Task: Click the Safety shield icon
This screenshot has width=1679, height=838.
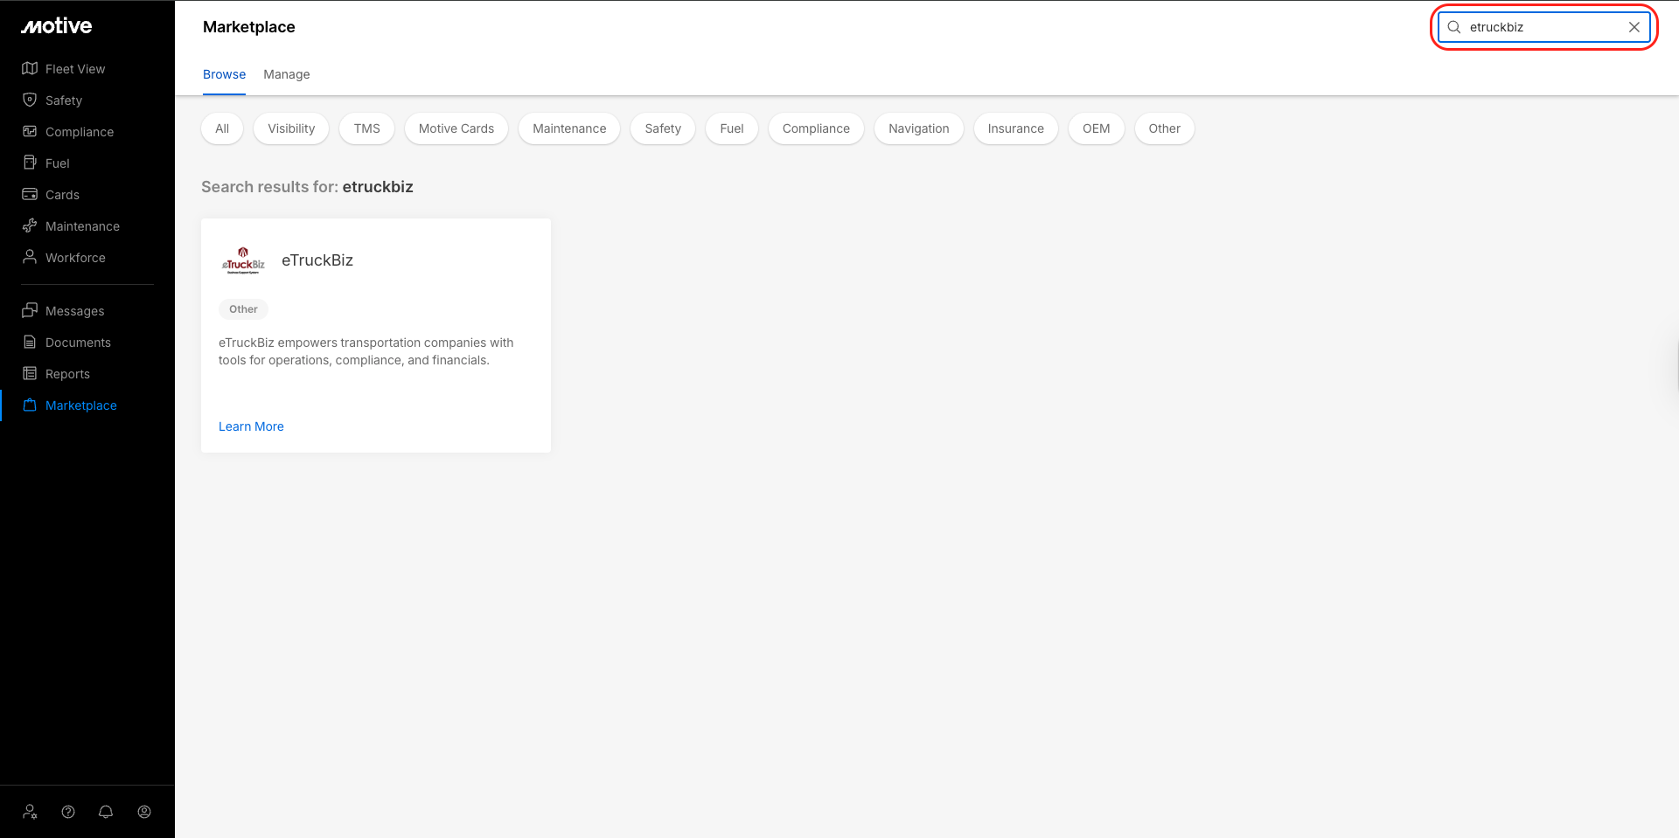Action: 30,100
